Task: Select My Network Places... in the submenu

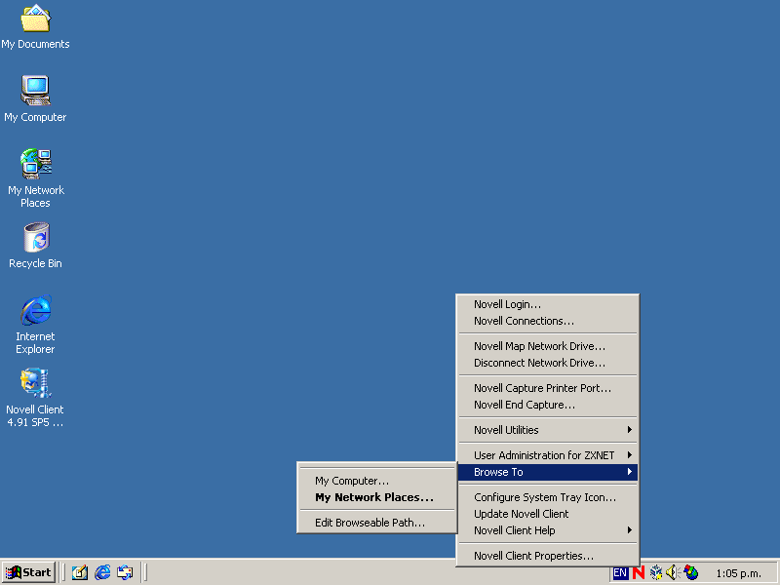Action: coord(377,497)
